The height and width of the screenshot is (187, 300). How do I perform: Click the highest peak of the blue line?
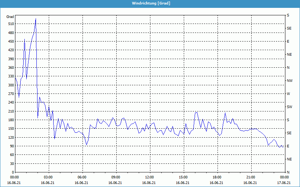pyautogui.click(x=36, y=19)
